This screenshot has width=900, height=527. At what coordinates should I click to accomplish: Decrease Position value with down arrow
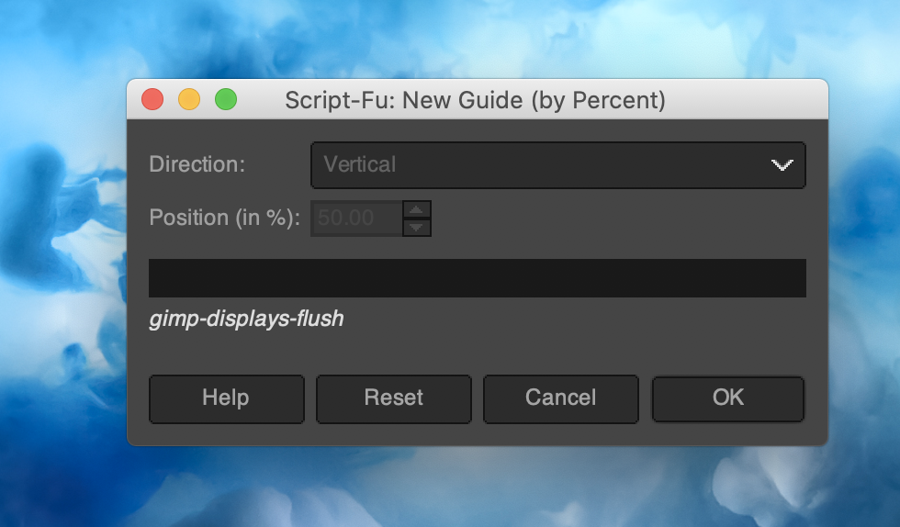[417, 227]
